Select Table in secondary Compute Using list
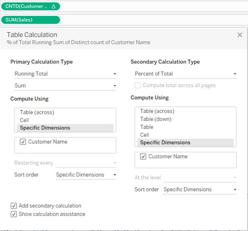 [x=147, y=127]
